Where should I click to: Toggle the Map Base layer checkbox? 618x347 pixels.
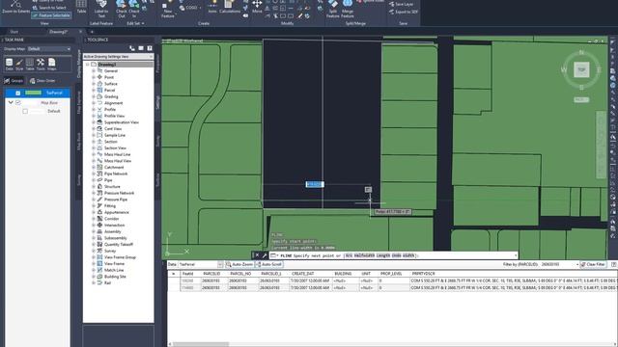pyautogui.click(x=17, y=102)
